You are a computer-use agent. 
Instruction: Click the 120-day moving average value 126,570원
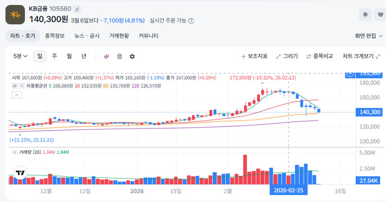[150, 86]
